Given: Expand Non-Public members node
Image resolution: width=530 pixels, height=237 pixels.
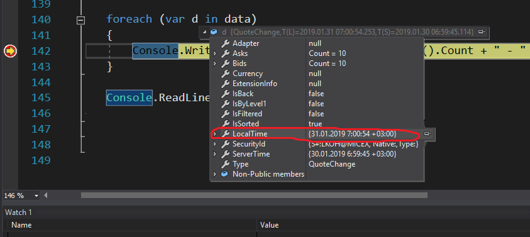Looking at the screenshot, I should [x=214, y=175].
